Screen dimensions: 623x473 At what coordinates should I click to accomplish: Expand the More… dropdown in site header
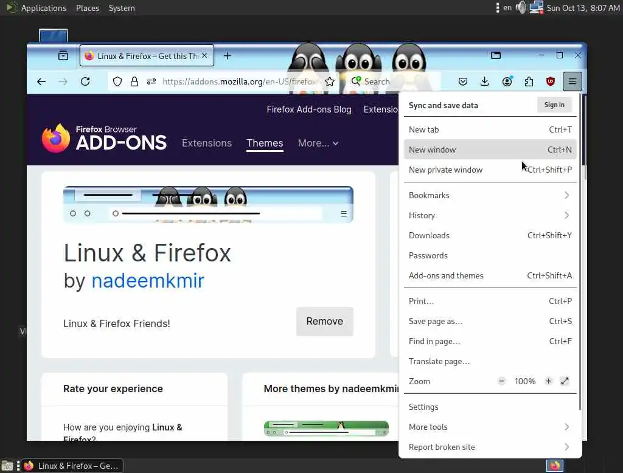click(318, 143)
